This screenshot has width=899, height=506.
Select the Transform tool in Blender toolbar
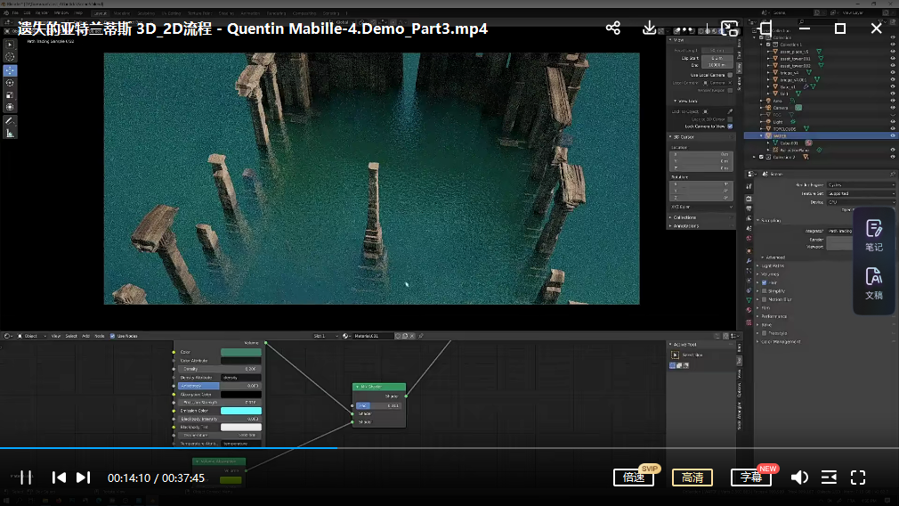10,107
